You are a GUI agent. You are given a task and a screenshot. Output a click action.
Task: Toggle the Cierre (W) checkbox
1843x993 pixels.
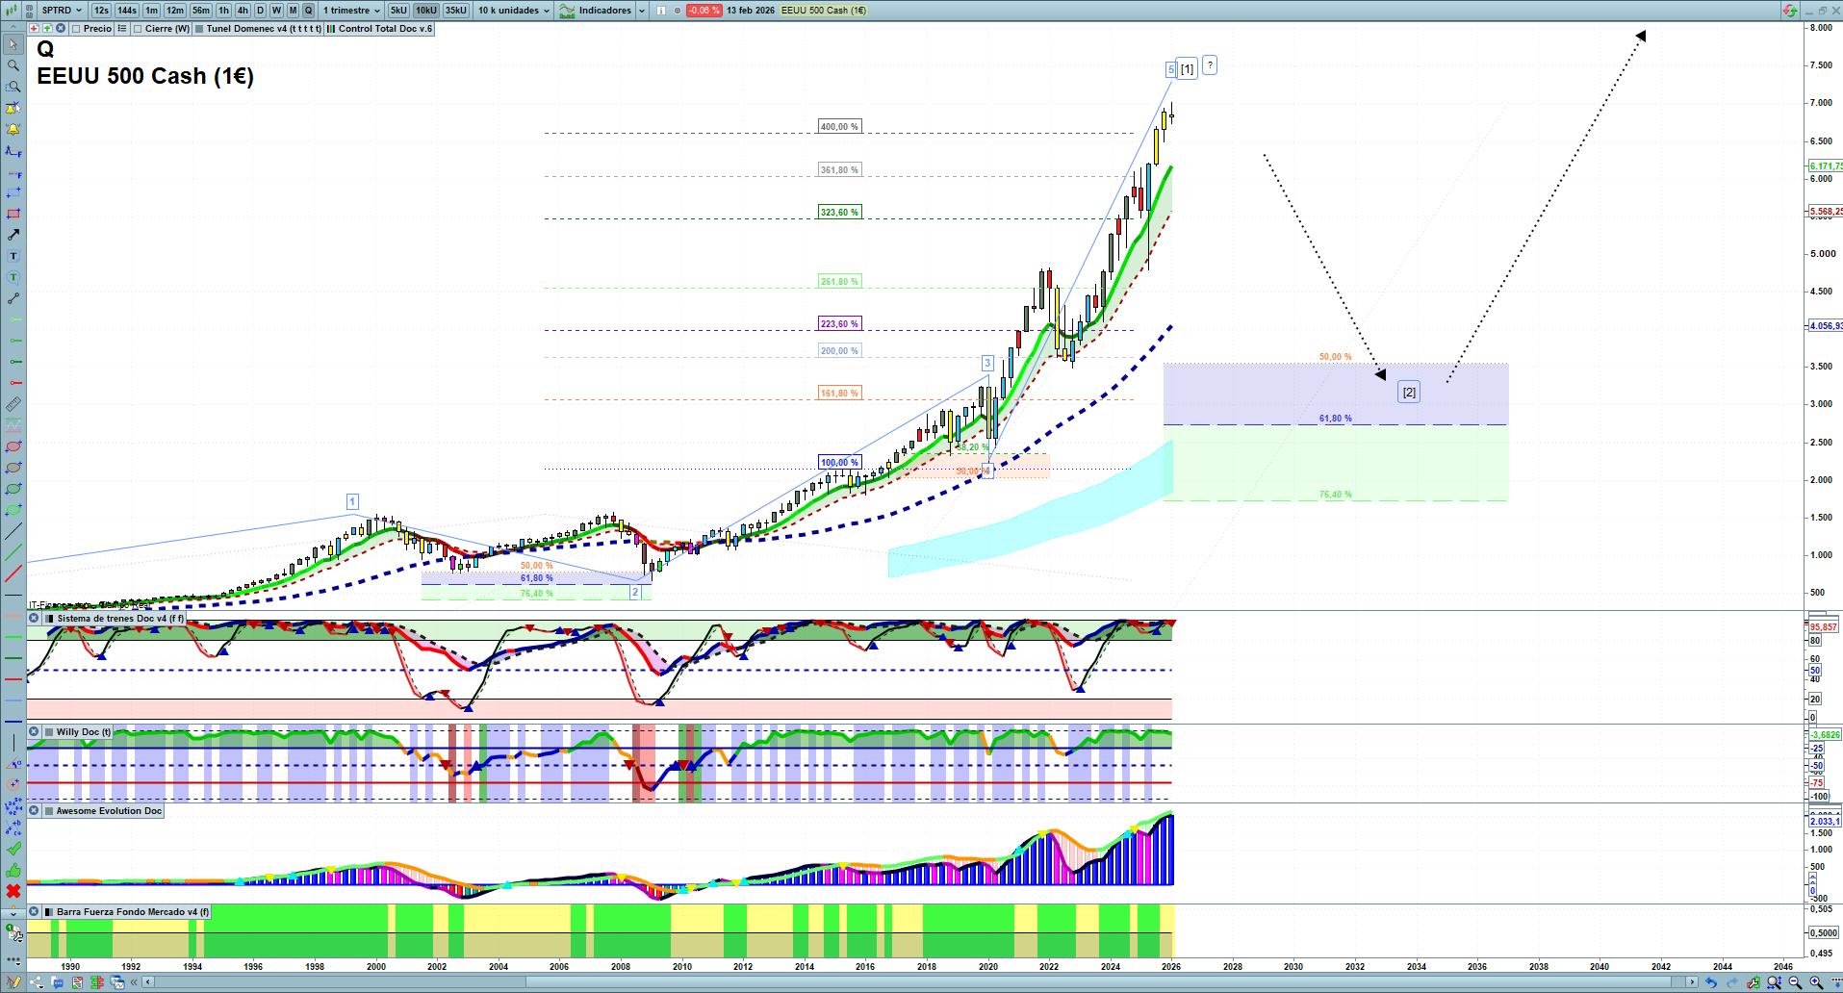(138, 29)
